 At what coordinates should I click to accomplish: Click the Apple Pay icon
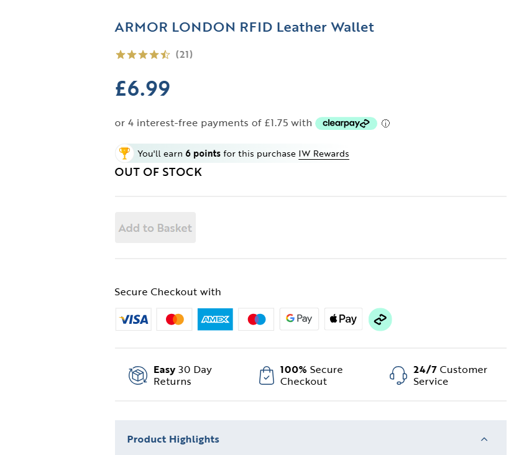343,319
